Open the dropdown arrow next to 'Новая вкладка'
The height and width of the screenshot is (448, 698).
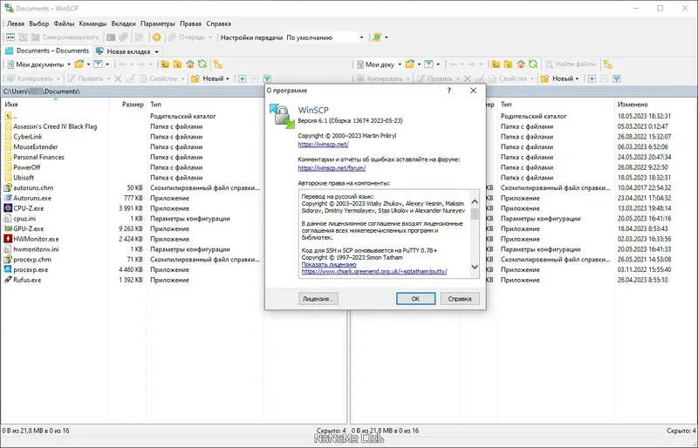(156, 51)
